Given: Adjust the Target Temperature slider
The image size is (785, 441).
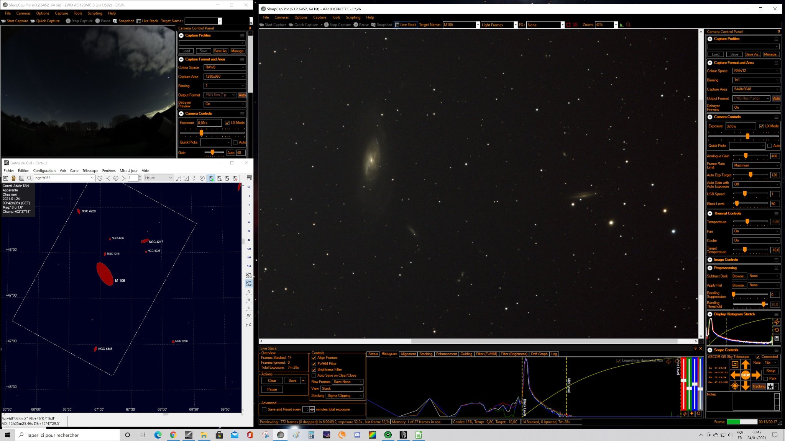Looking at the screenshot, I should coord(745,250).
